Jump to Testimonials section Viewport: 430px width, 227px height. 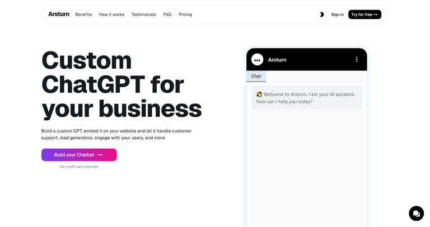(144, 15)
